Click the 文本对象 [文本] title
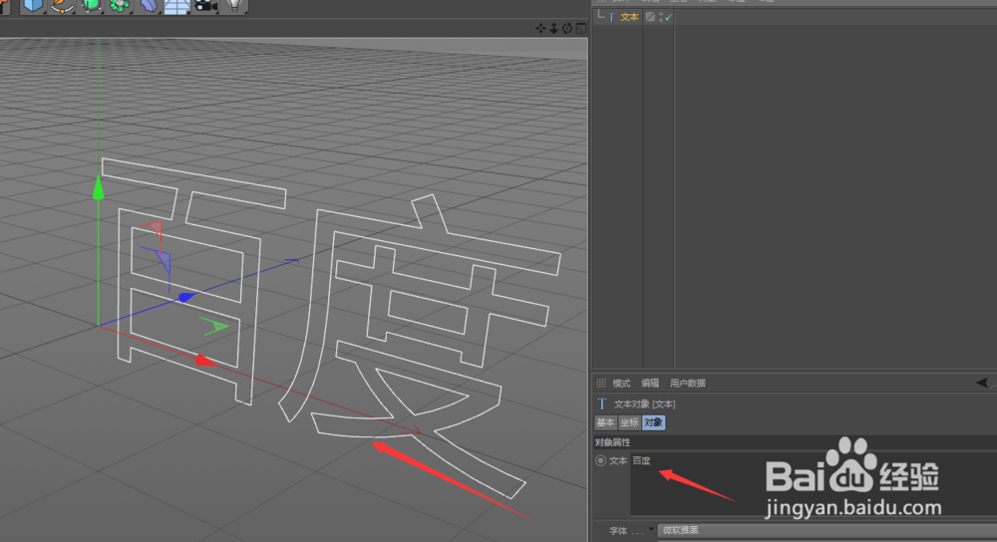The width and height of the screenshot is (997, 542). (x=644, y=405)
